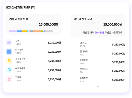
Task: Select the gray segment of spending bar
Action: point(49,31)
